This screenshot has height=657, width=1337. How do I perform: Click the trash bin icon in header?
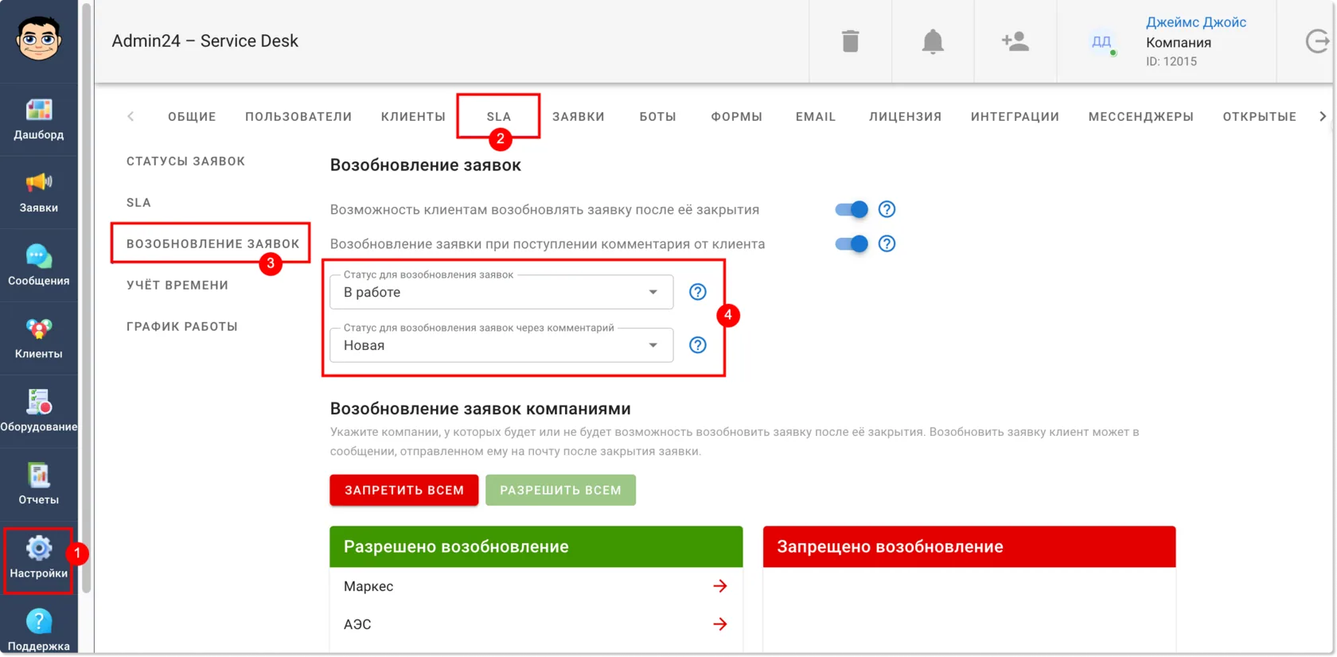pos(850,41)
